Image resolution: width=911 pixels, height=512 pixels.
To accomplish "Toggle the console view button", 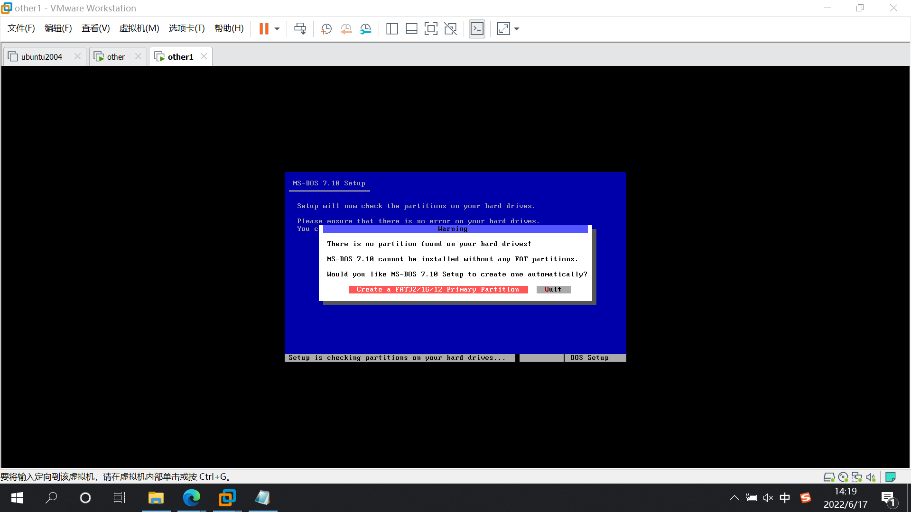I will (477, 28).
